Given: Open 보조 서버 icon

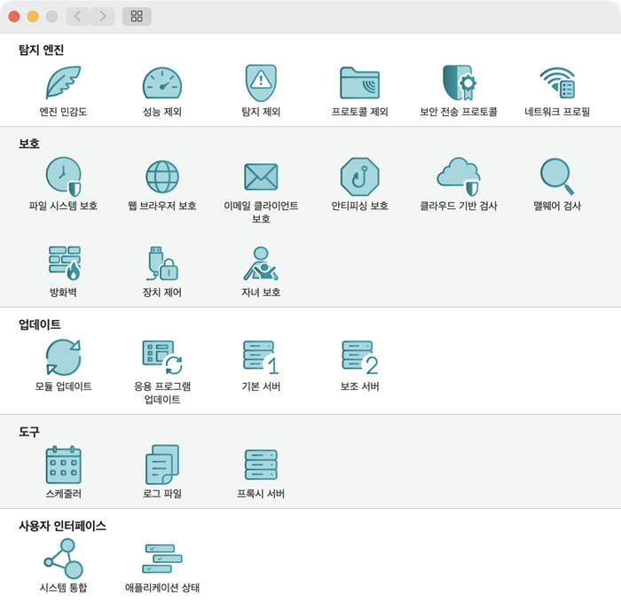Looking at the screenshot, I should (x=359, y=357).
